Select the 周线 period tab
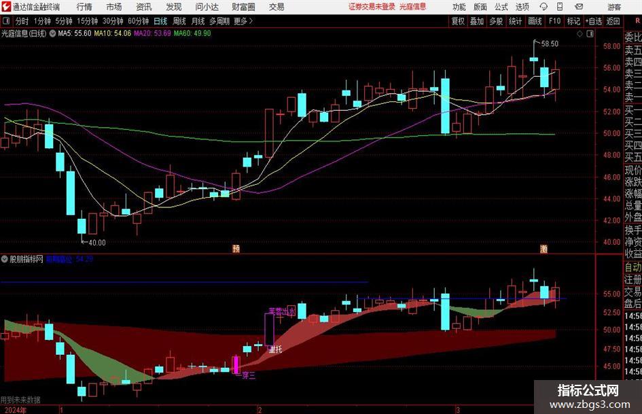The width and height of the screenshot is (642, 414). pos(179,21)
